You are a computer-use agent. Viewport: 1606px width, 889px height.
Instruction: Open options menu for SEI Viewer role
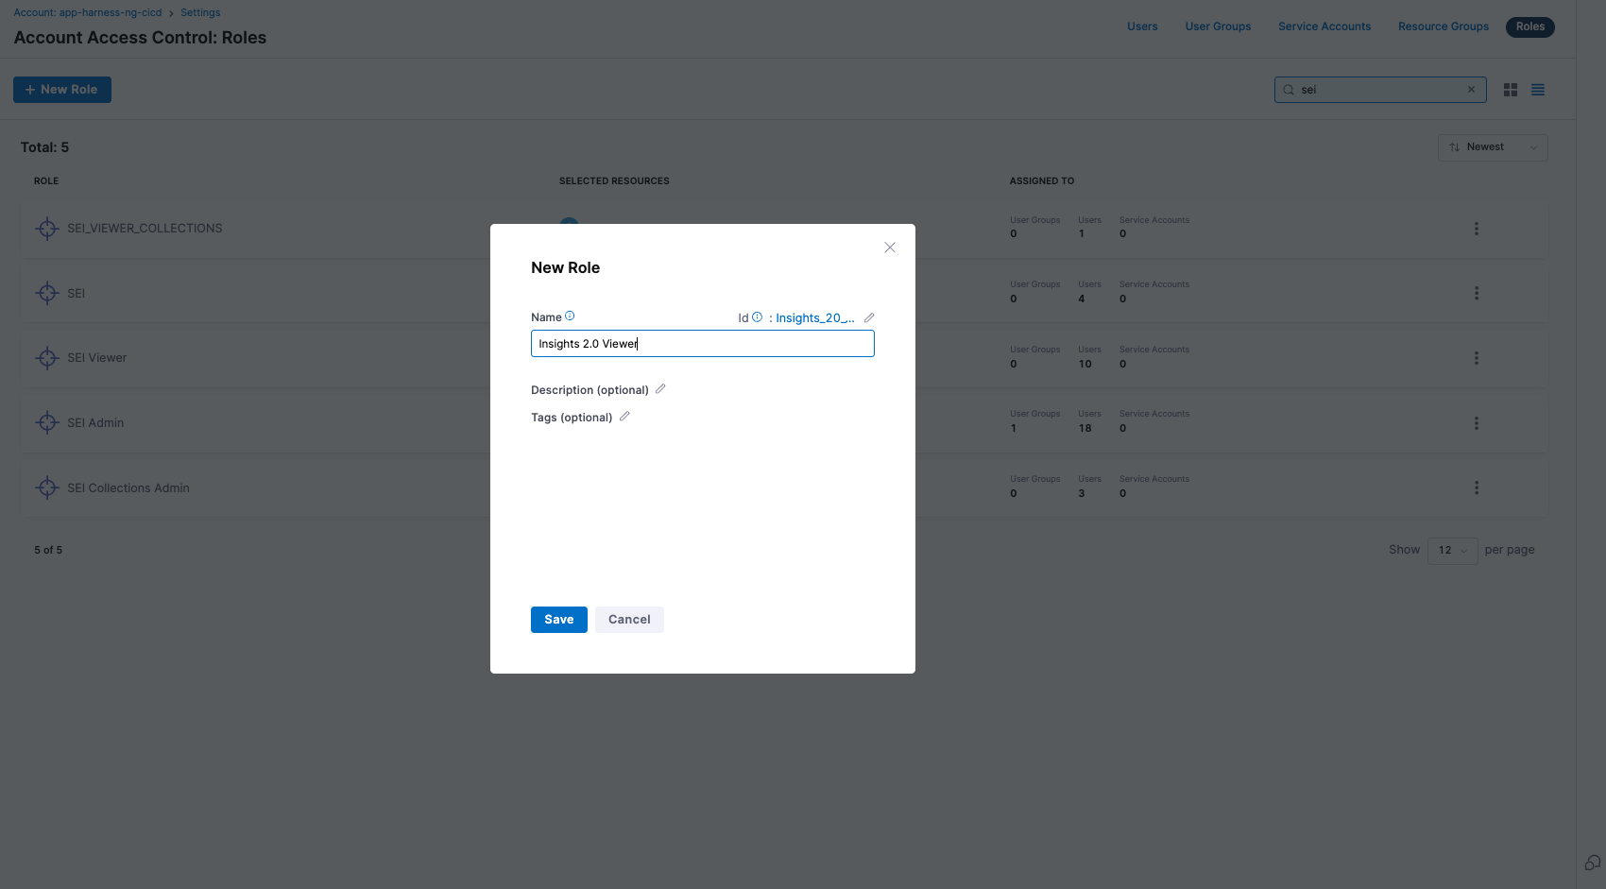coord(1477,358)
